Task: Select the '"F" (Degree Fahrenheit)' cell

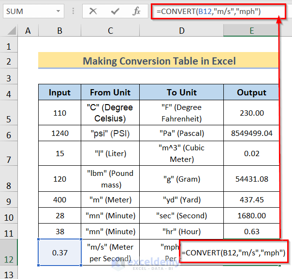Action: 182,113
